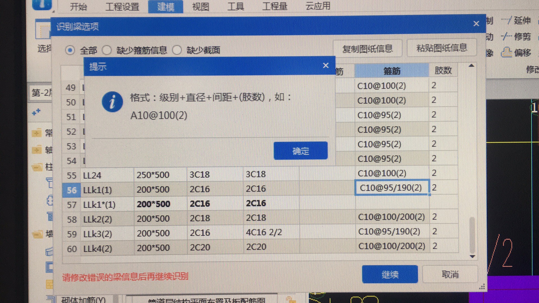
Task: Click the 继续 button
Action: click(390, 274)
